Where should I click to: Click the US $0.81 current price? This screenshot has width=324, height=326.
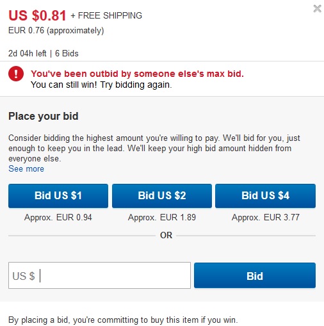pos(37,15)
